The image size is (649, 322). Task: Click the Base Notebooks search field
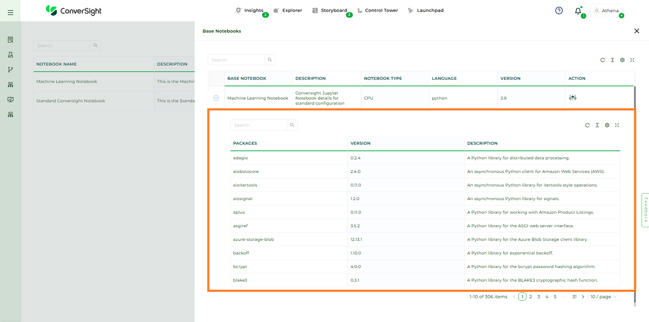[237, 60]
